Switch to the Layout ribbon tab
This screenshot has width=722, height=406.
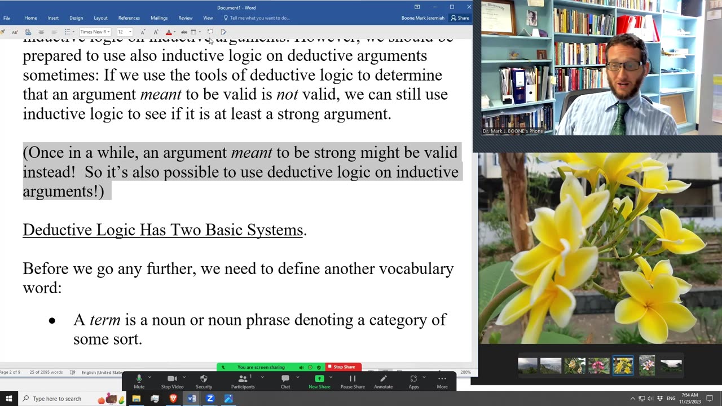[x=100, y=18]
